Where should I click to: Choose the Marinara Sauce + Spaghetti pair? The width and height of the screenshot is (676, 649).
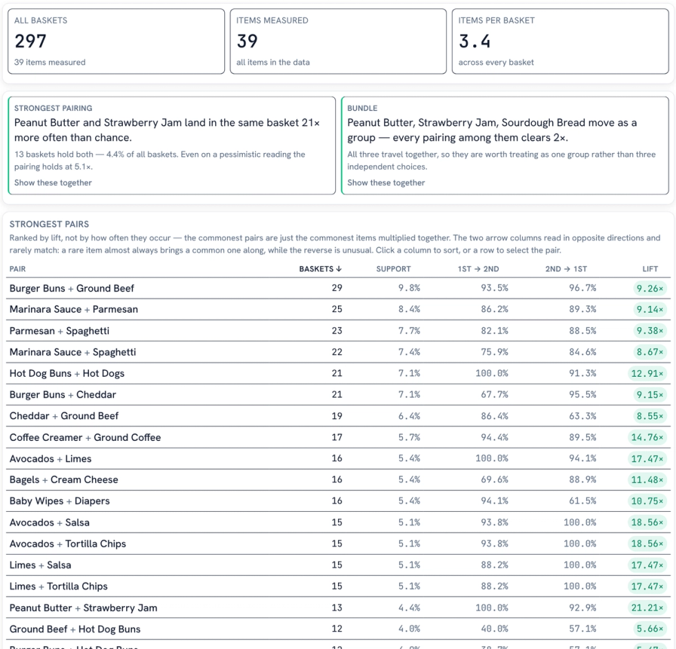coord(338,352)
